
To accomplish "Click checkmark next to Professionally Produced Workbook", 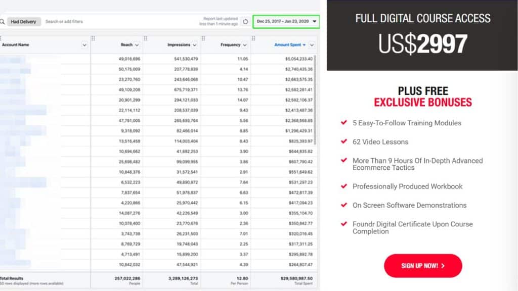I will pyautogui.click(x=344, y=186).
